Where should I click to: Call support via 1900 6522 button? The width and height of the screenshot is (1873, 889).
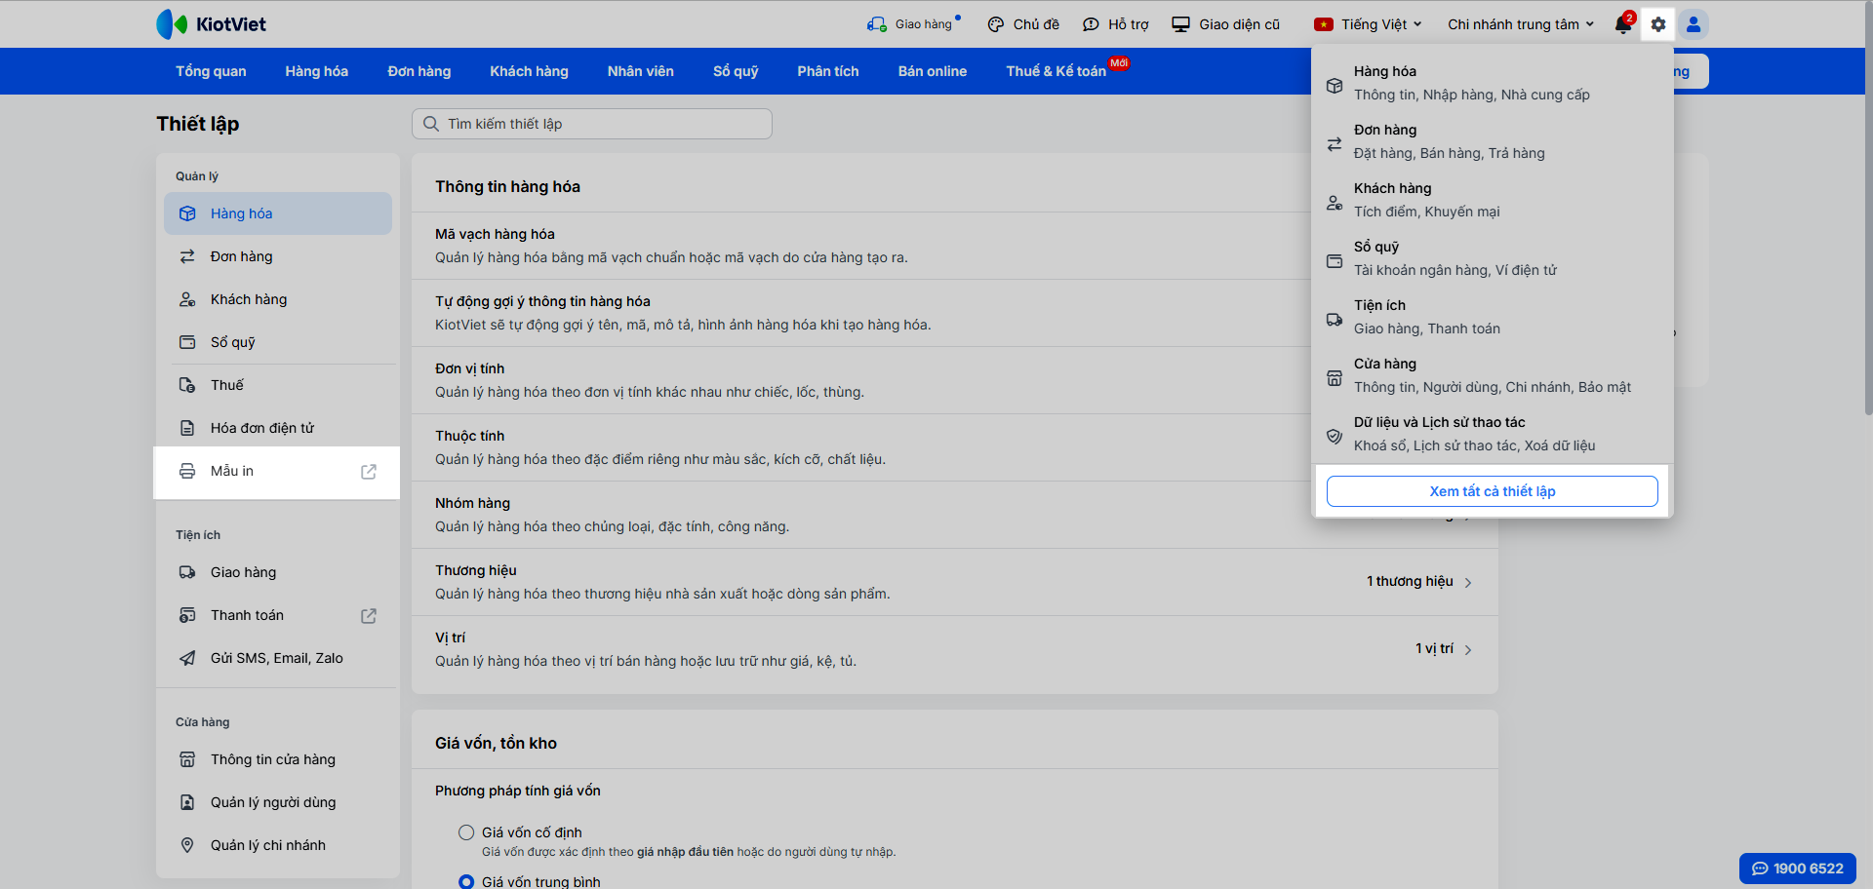pos(1798,869)
